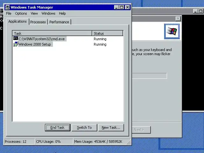Select the Windows 2000 Setup task
The width and height of the screenshot is (204, 153).
click(68, 44)
